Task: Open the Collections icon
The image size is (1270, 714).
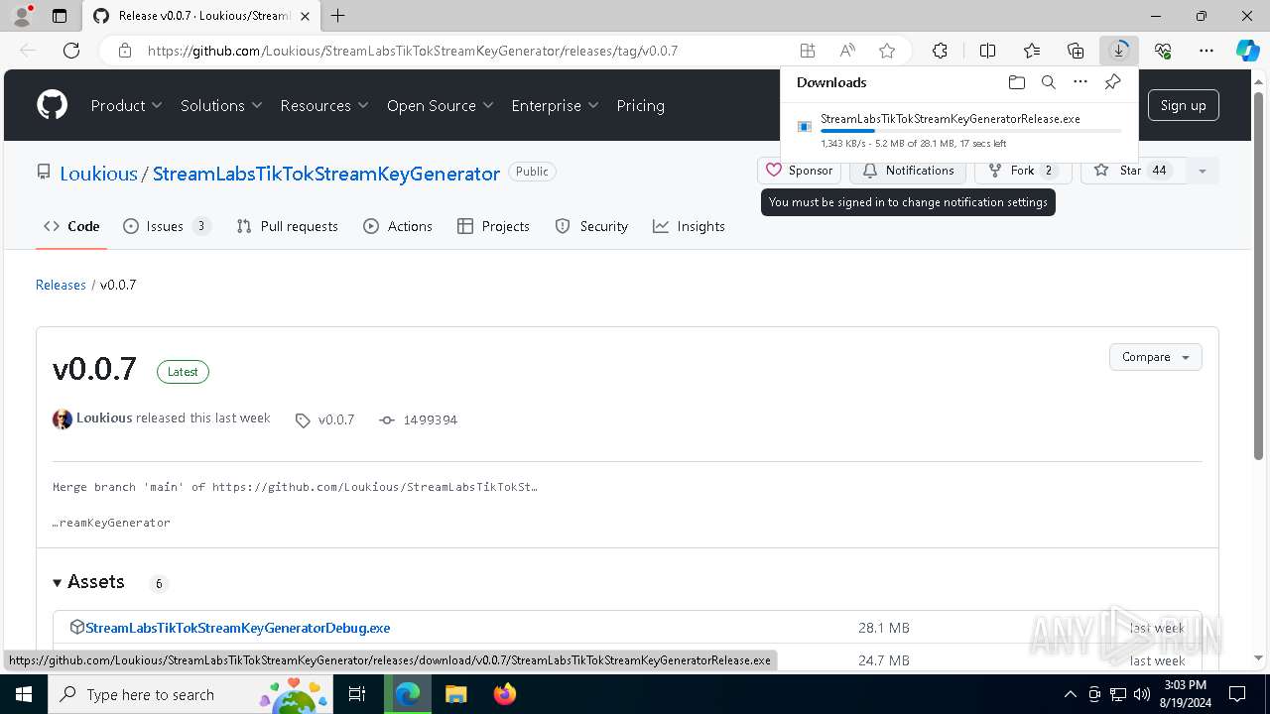Action: tap(1076, 51)
